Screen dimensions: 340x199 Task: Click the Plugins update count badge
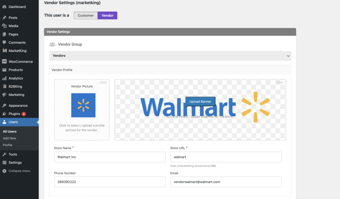pyautogui.click(x=24, y=114)
